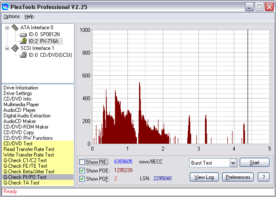Start the PI/PO test

click(254, 162)
